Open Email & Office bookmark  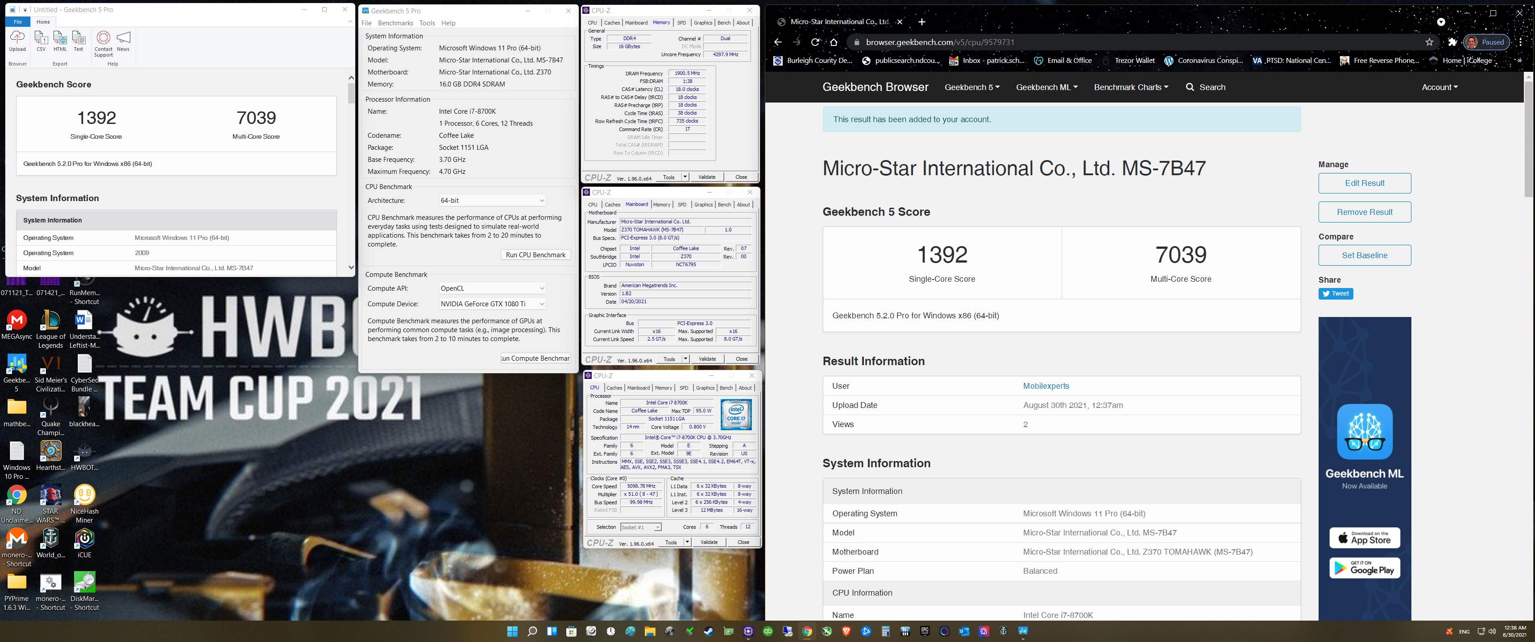click(x=1062, y=60)
